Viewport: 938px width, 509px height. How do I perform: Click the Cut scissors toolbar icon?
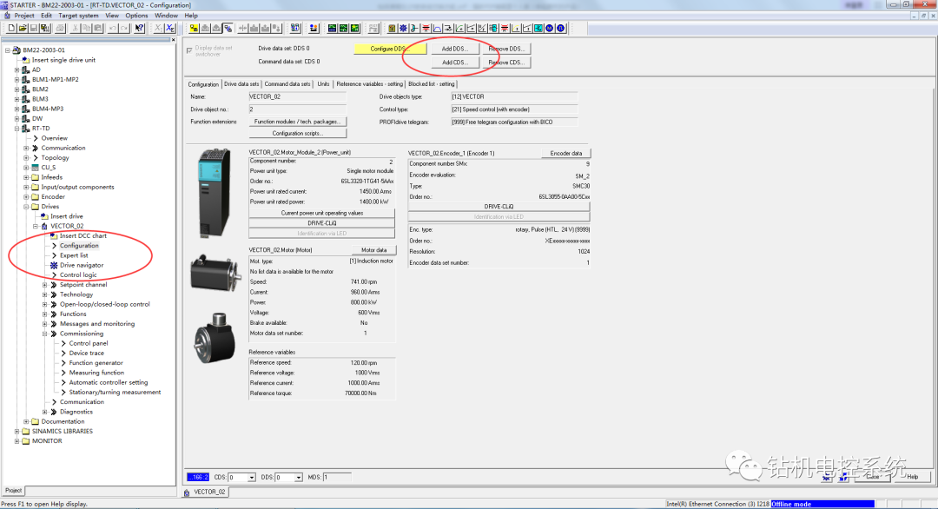(x=75, y=28)
